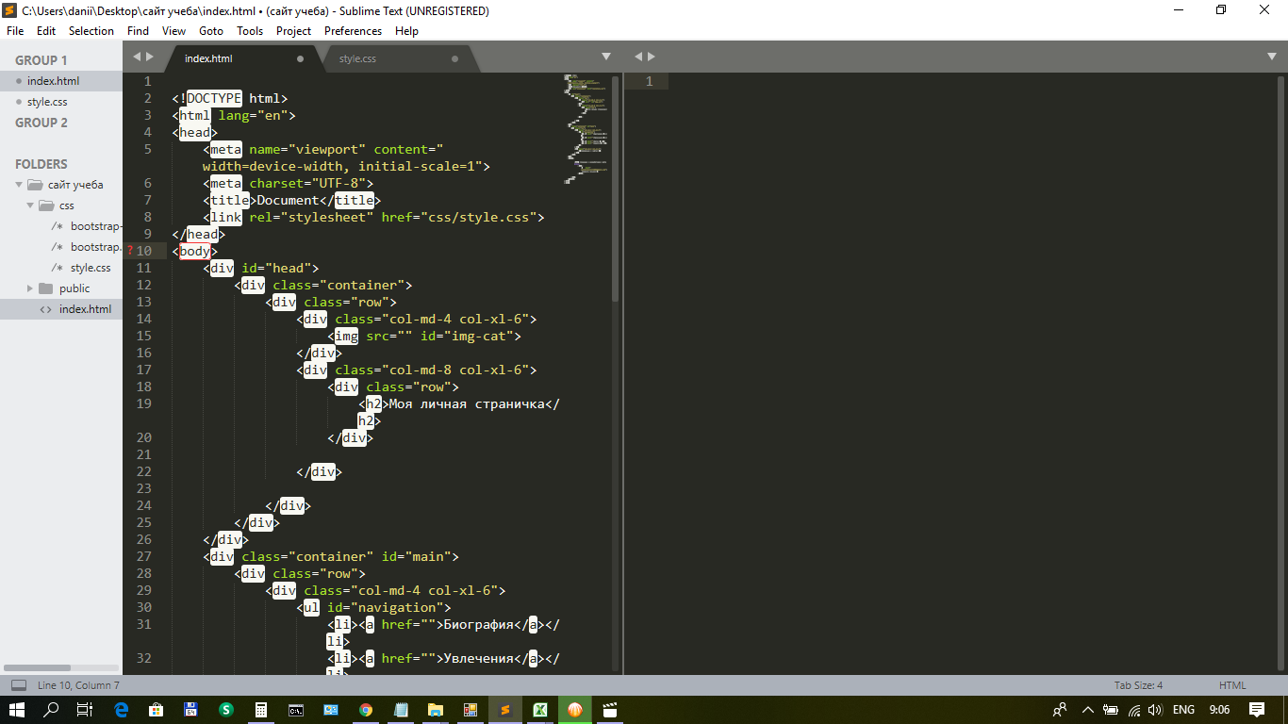1288x724 pixels.
Task: Click line number 27 in the gutter
Action: [144, 556]
